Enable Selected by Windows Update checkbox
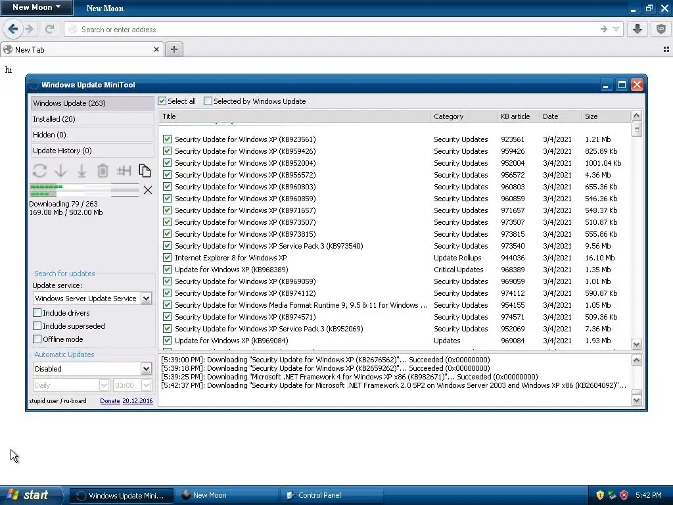673x505 pixels. [x=208, y=101]
